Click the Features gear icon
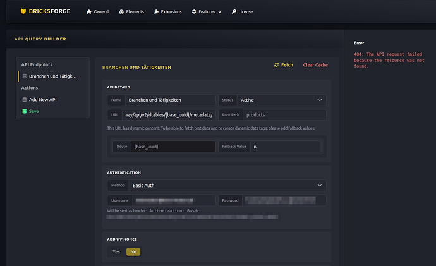Image resolution: width=436 pixels, height=266 pixels. (194, 11)
